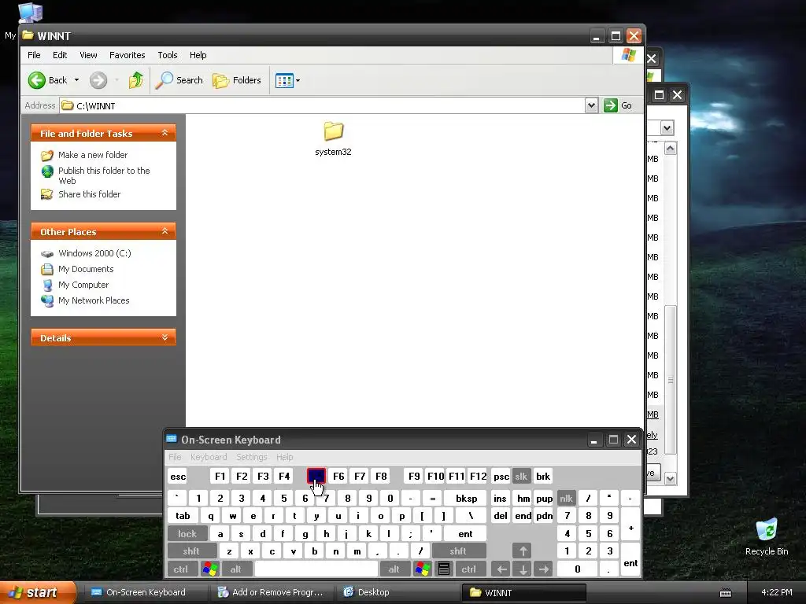Click the psc print screen key
This screenshot has height=604, width=806.
[501, 476]
